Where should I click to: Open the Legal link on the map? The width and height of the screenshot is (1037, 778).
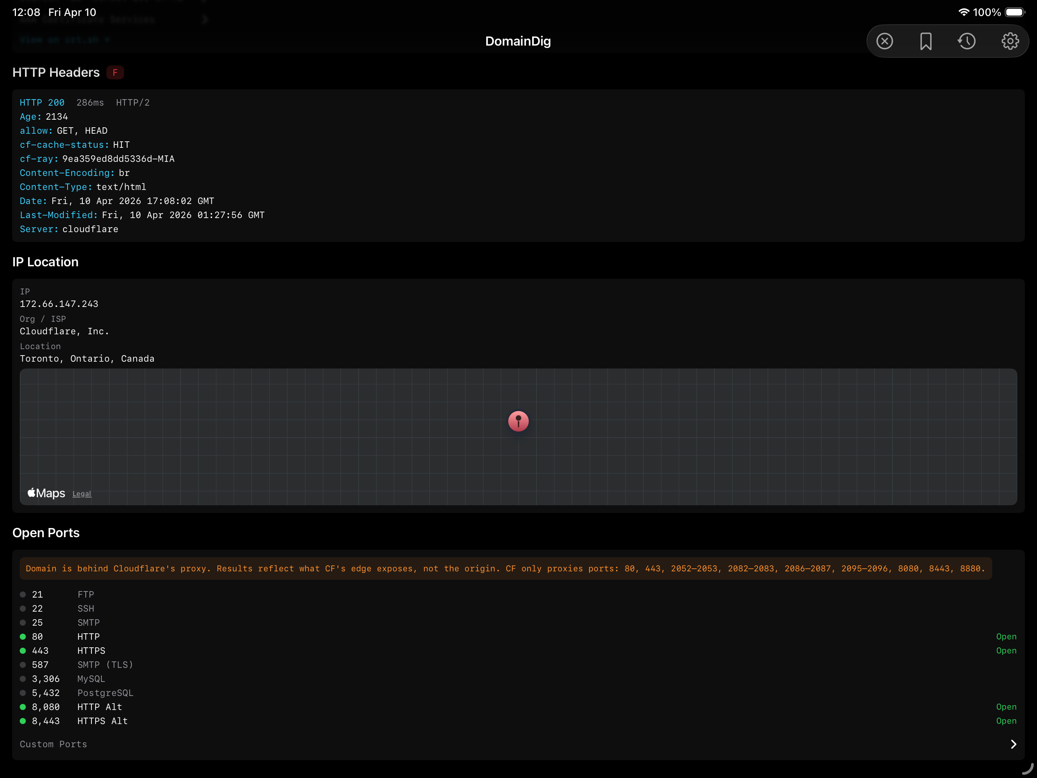tap(82, 493)
